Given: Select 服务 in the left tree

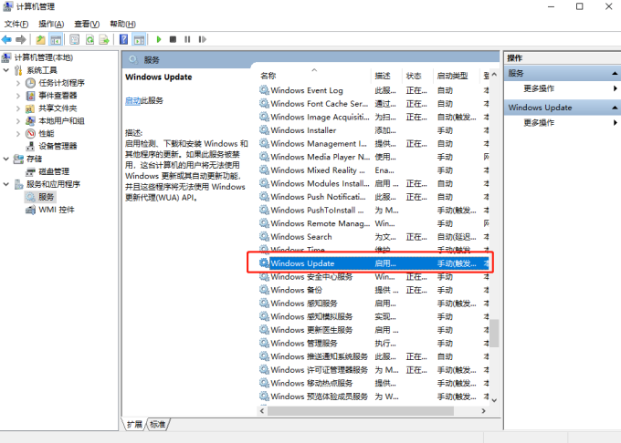Looking at the screenshot, I should [46, 197].
